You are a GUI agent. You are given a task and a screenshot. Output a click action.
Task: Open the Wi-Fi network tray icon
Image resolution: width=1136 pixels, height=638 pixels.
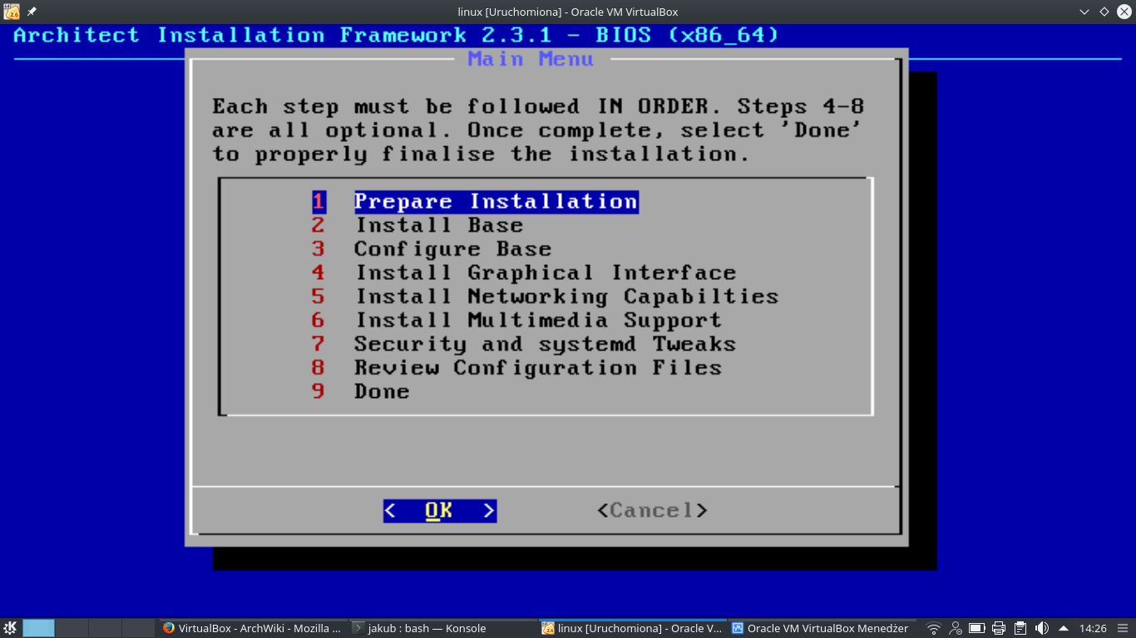(x=934, y=628)
